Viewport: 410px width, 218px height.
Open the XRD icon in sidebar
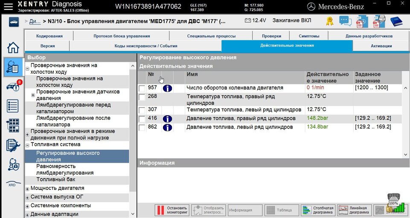click(12, 184)
